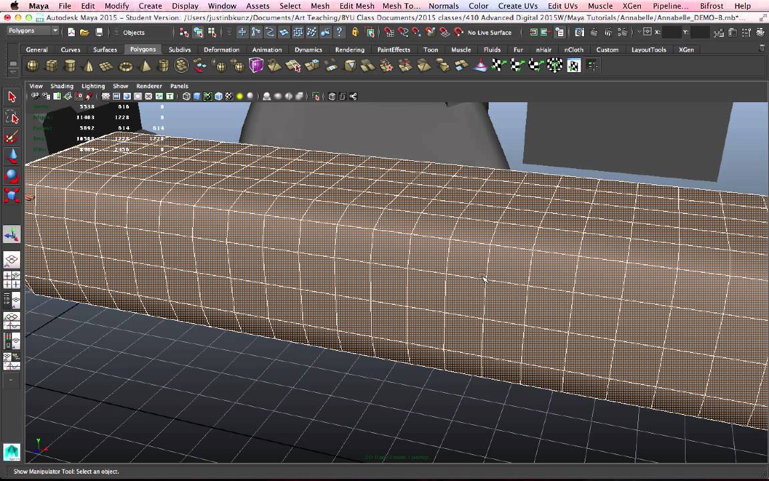Create a polygon plane from the shelf
The width and height of the screenshot is (769, 481).
point(106,65)
